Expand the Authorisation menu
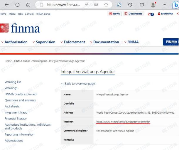The width and height of the screenshot is (179, 150). coord(14,42)
